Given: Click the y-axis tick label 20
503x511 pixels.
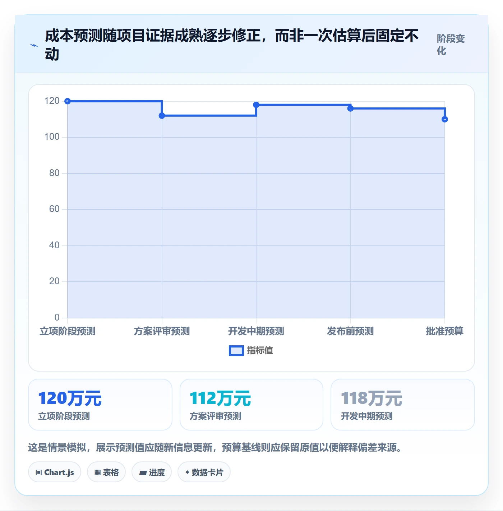Looking at the screenshot, I should (x=55, y=281).
